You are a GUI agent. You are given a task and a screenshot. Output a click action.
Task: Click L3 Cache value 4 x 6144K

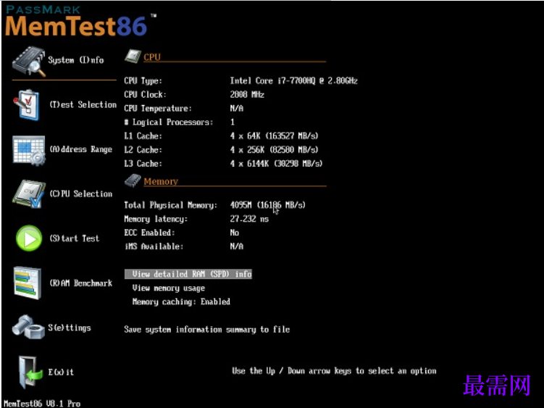coord(276,164)
